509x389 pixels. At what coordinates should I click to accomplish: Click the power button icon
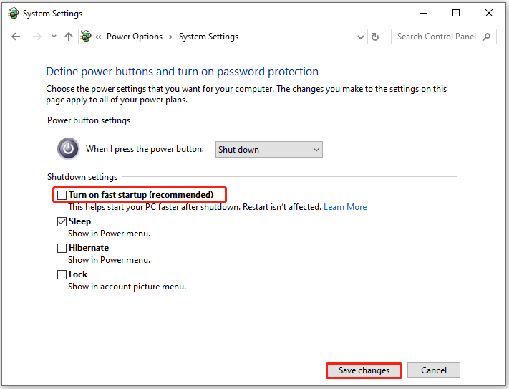(x=68, y=149)
